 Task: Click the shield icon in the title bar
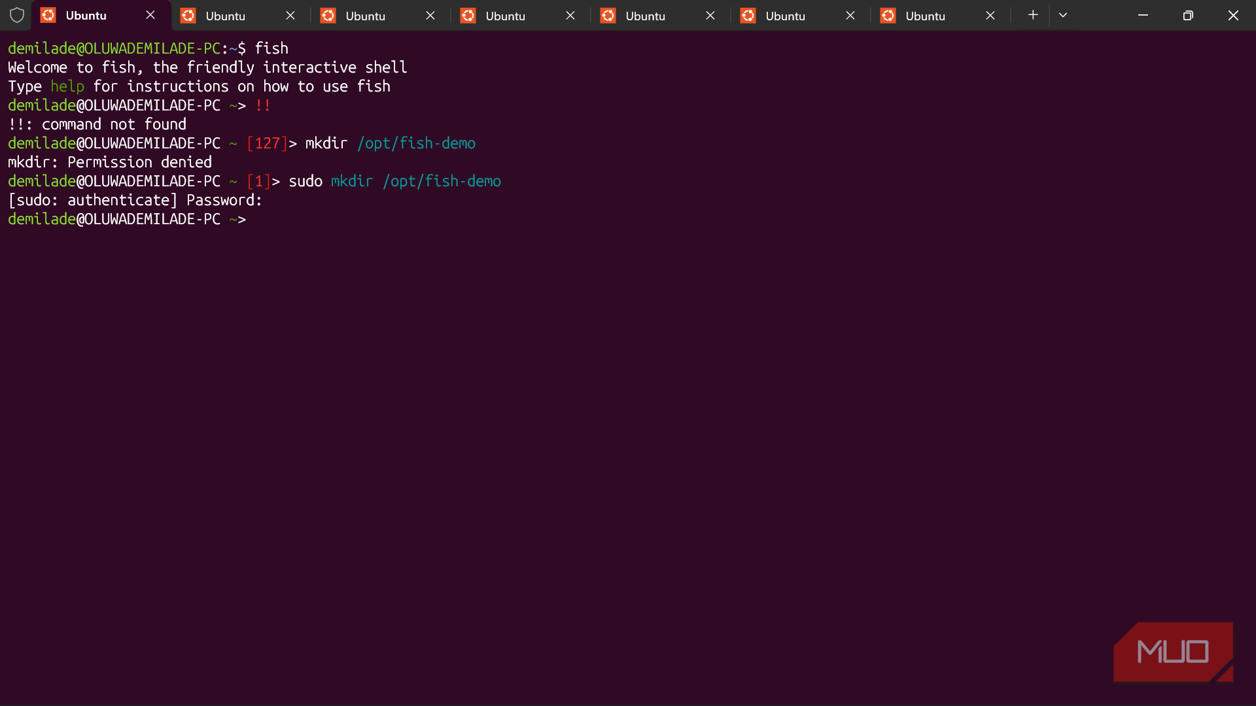(17, 15)
